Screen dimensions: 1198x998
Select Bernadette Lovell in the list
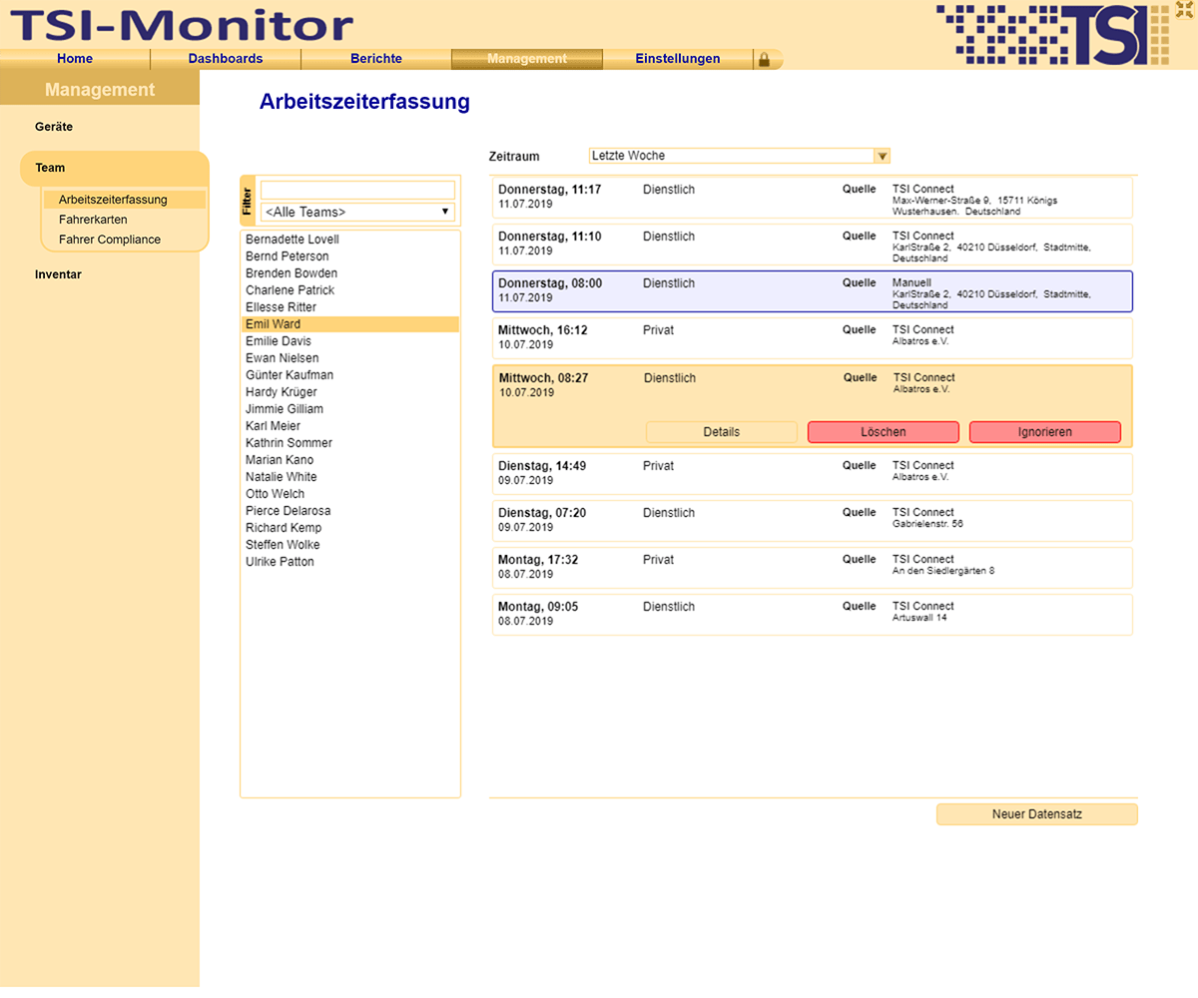click(x=350, y=240)
